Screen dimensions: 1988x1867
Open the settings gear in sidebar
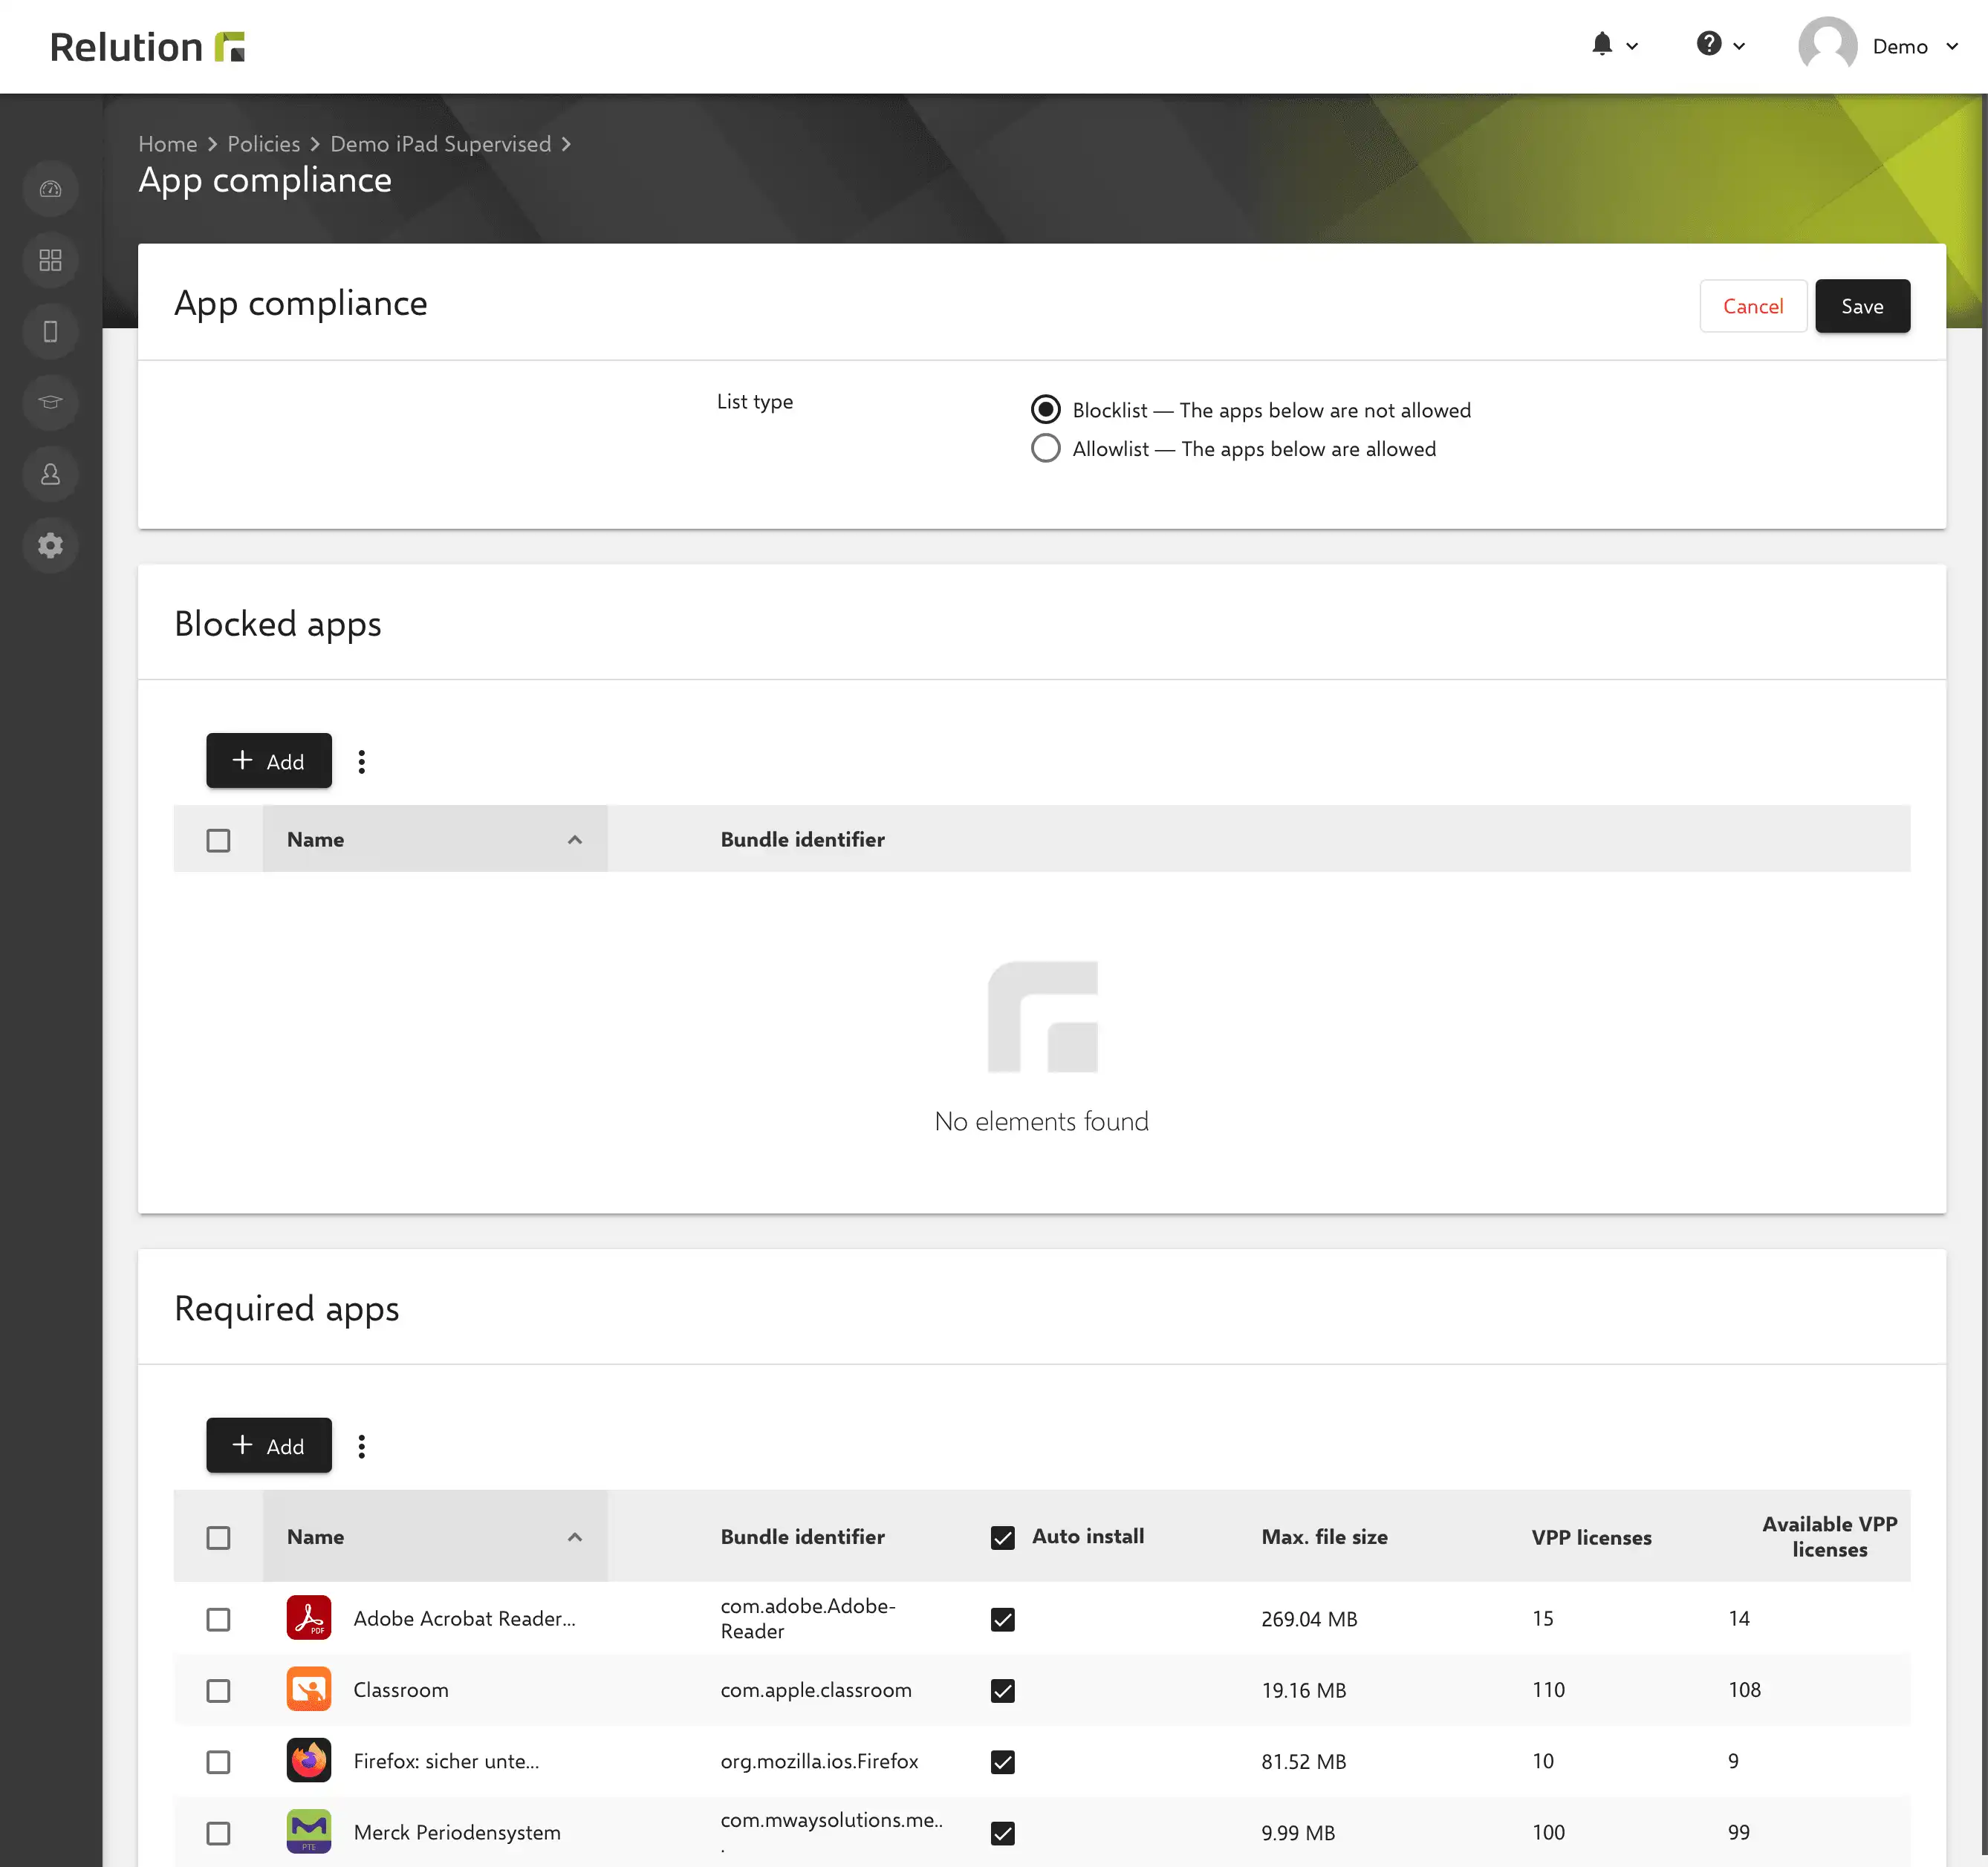click(50, 544)
